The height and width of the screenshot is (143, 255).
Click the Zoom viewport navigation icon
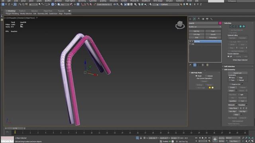(x=243, y=138)
